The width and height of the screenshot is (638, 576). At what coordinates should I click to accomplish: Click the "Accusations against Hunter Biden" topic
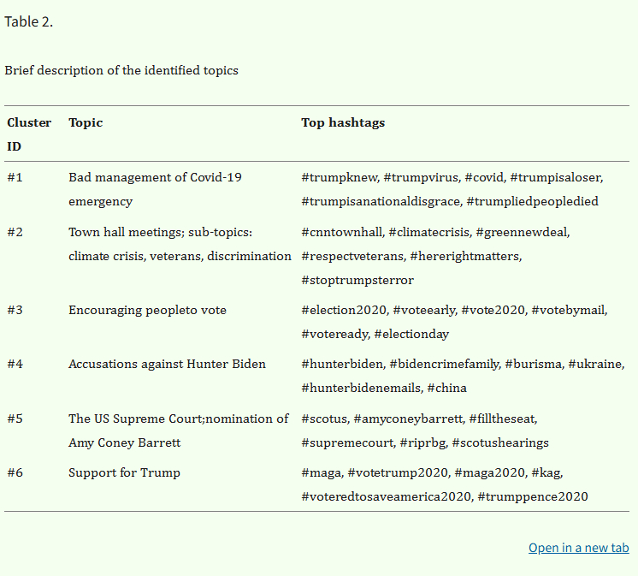coord(167,364)
